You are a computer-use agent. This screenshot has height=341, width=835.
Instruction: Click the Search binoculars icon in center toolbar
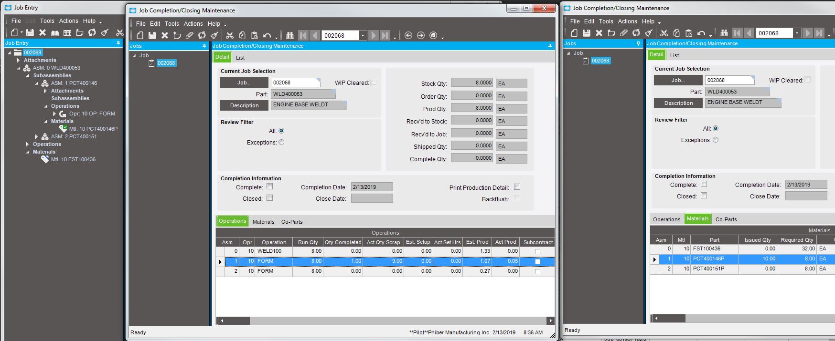pos(290,35)
